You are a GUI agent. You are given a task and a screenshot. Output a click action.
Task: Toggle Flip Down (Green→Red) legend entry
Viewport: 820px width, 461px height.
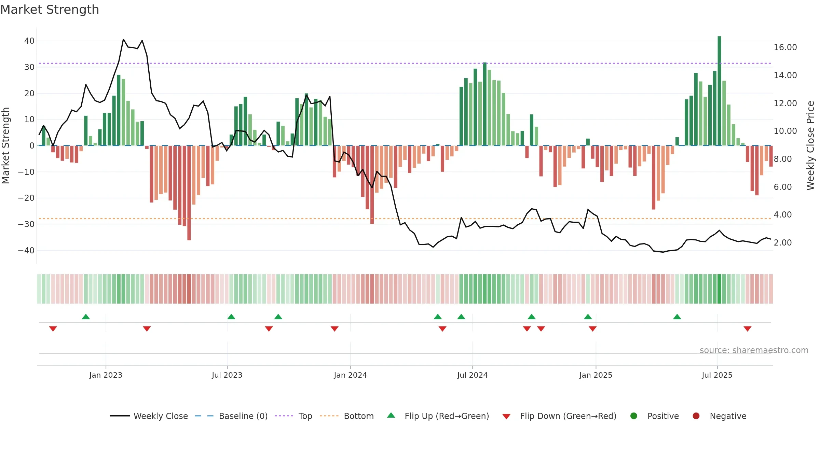[559, 416]
